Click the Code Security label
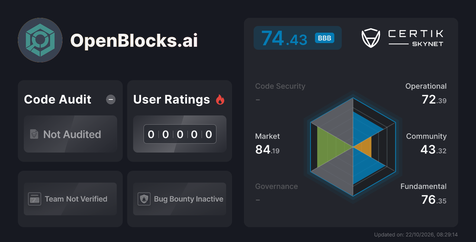 [x=280, y=86]
